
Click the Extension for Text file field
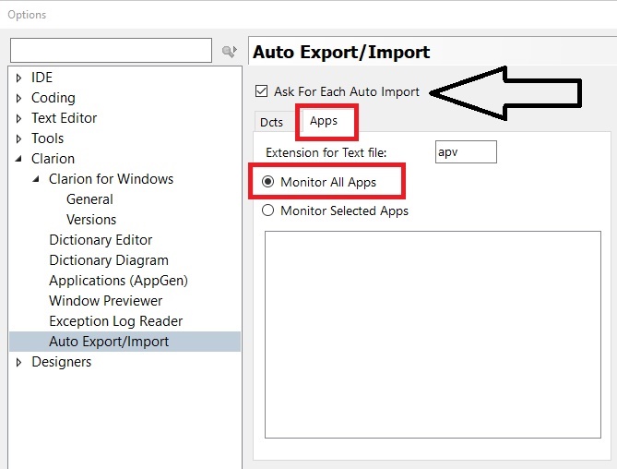click(x=466, y=152)
